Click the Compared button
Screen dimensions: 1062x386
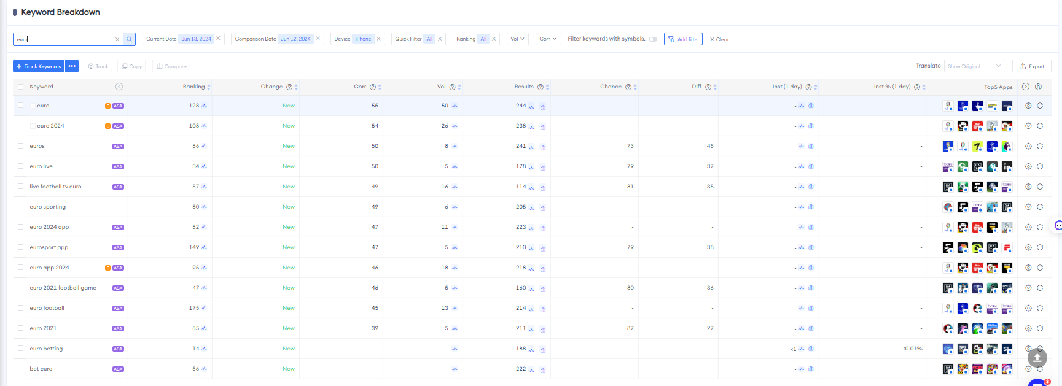173,66
